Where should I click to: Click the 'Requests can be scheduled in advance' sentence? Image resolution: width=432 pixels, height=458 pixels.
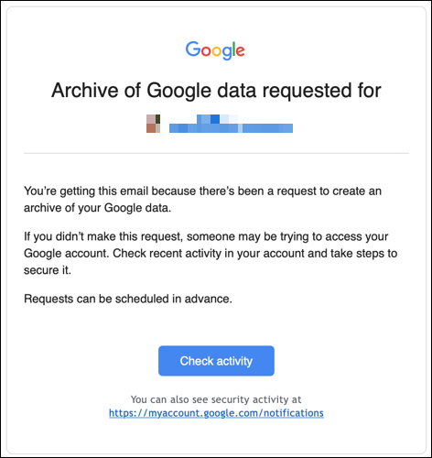128,299
